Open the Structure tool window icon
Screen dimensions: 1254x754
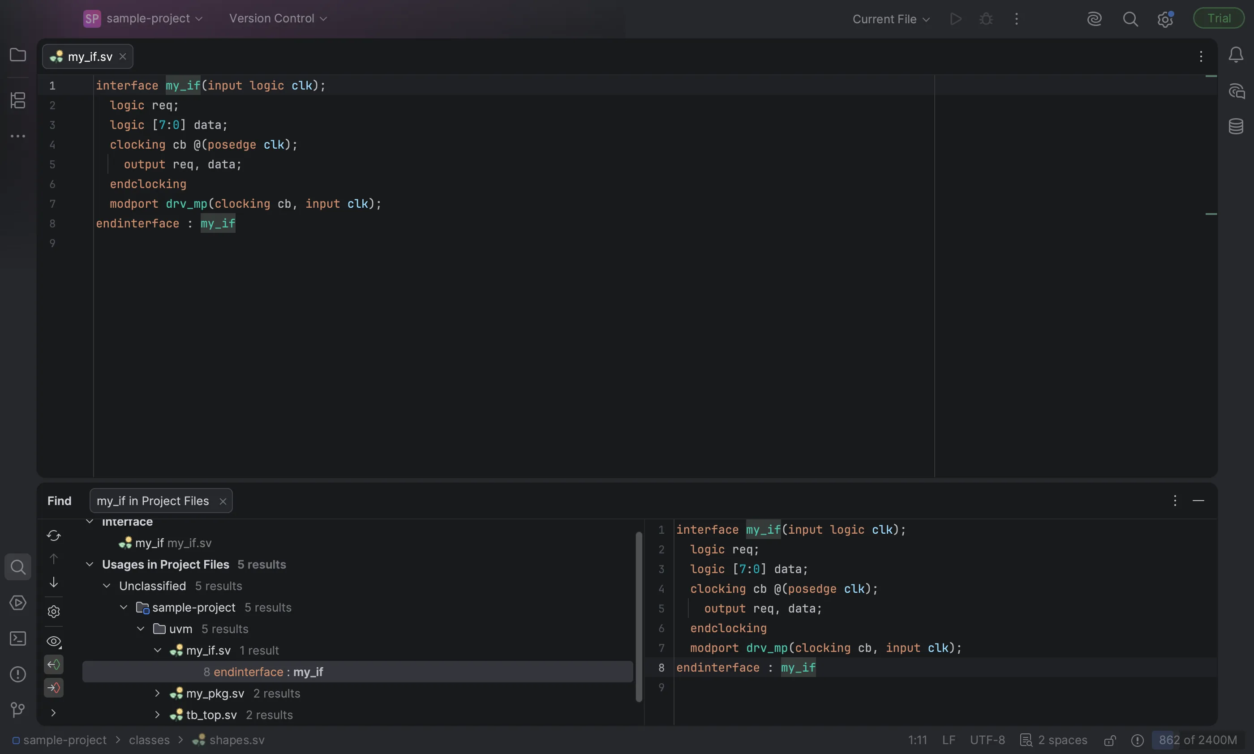tap(18, 100)
